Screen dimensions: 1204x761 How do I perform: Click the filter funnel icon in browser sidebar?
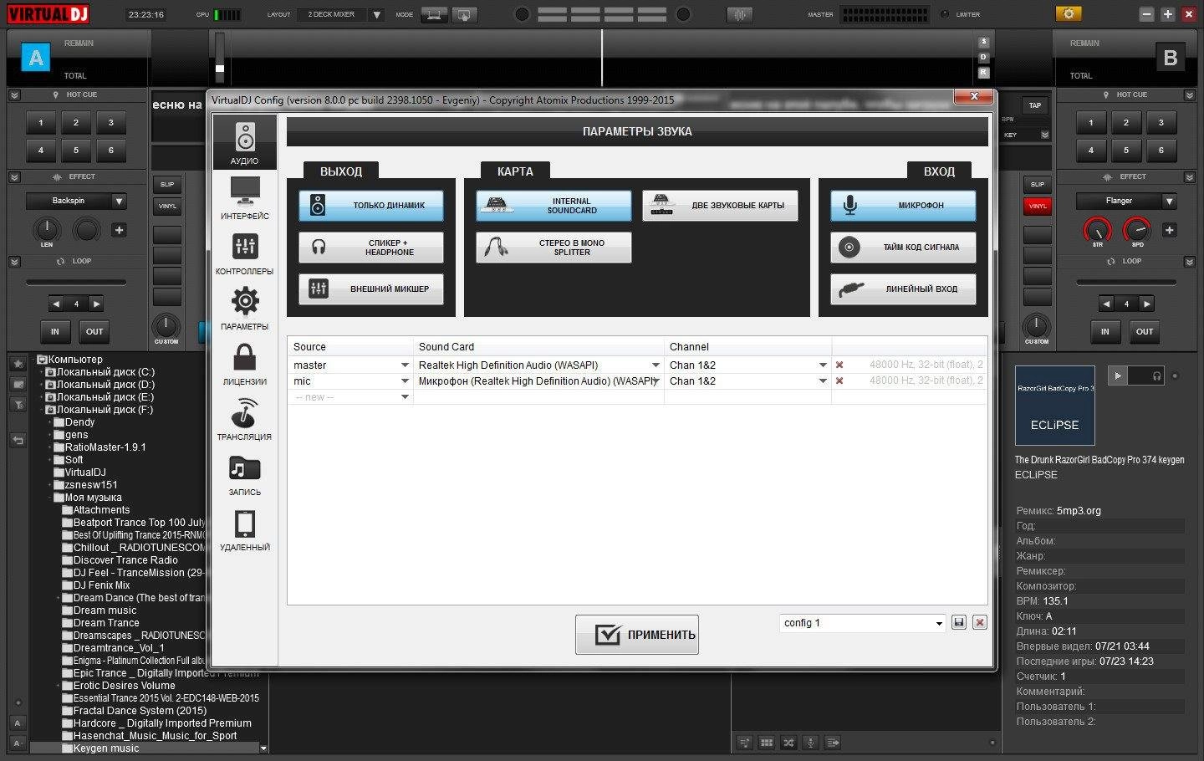(18, 405)
